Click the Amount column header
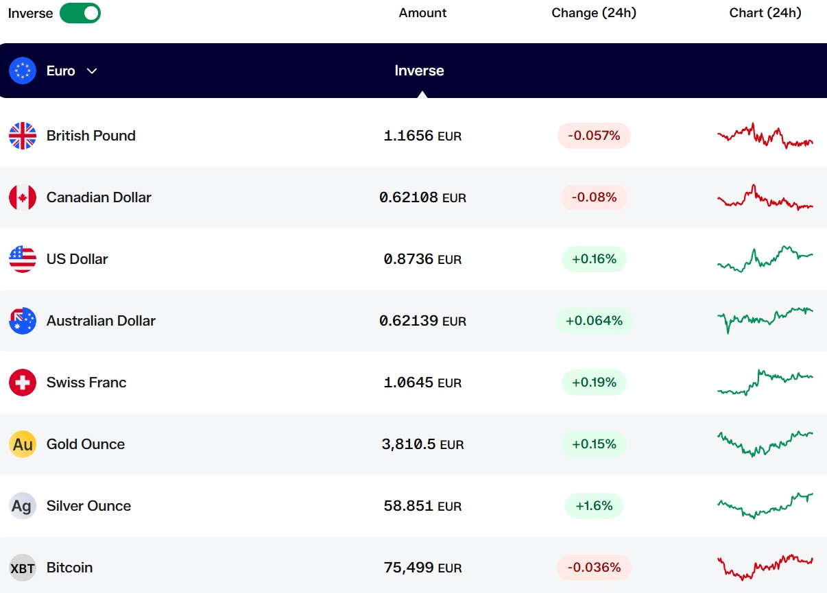This screenshot has width=827, height=593. tap(422, 13)
